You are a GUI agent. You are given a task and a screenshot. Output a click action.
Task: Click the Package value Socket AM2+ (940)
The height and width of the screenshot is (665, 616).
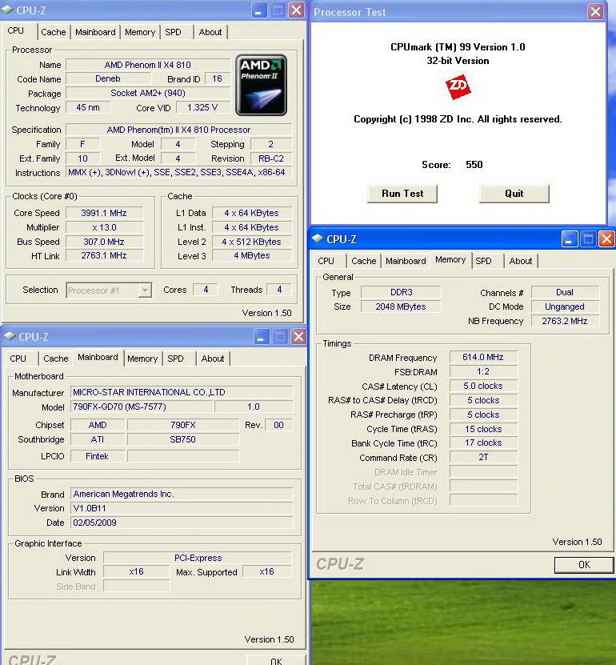(148, 94)
